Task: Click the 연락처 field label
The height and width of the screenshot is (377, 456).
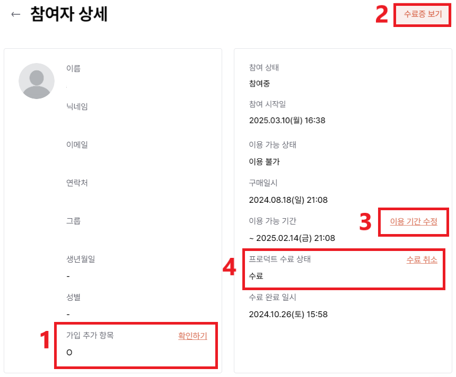Action: 77,183
